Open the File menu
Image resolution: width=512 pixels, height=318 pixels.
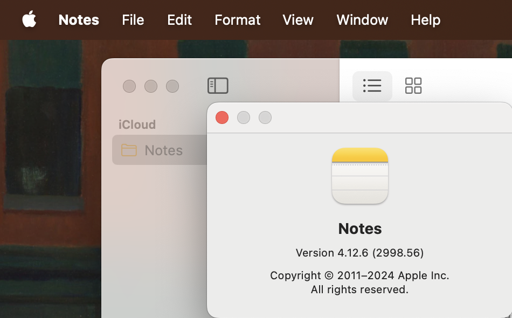pos(133,20)
